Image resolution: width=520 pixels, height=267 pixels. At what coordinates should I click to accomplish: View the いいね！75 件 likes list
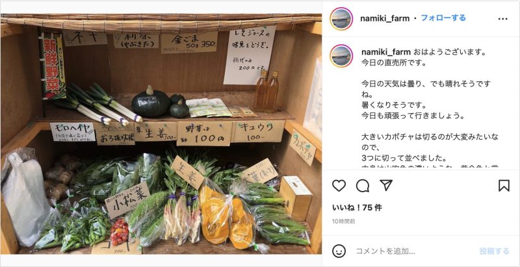pos(357,208)
